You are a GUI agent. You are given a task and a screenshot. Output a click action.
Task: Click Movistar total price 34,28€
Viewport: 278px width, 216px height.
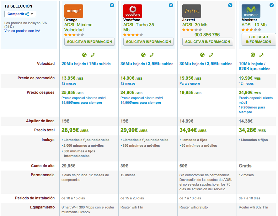click(x=252, y=130)
